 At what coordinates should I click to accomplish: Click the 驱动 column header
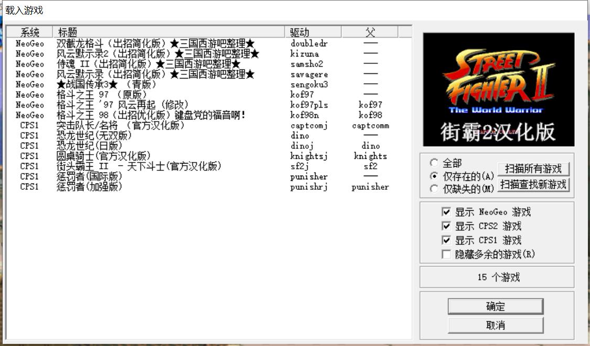313,33
